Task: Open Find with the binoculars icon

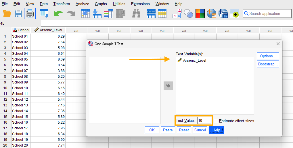Action: [136, 13]
